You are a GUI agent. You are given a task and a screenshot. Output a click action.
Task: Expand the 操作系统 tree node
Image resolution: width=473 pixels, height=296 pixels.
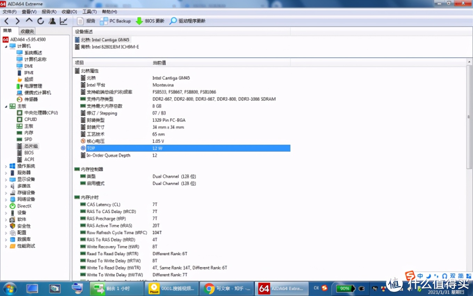[6, 166]
